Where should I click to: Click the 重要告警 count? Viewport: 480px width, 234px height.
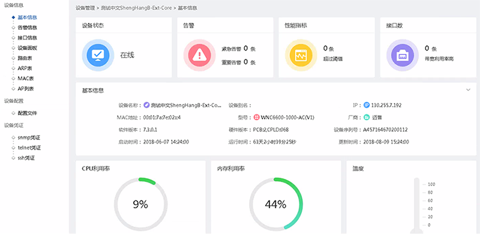click(245, 62)
